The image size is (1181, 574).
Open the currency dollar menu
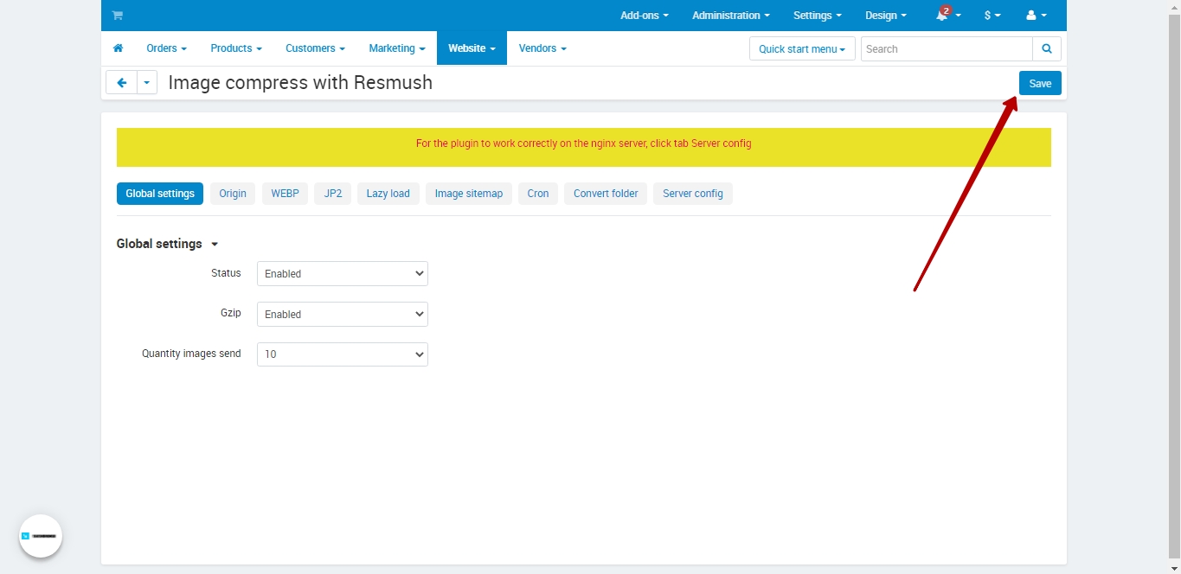tap(992, 16)
